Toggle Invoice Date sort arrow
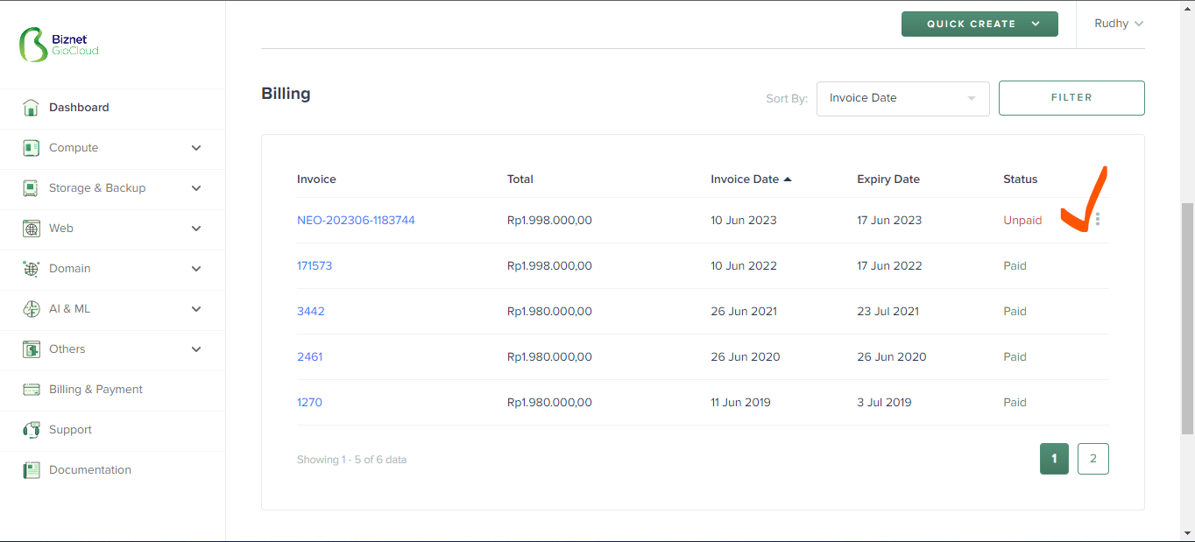The height and width of the screenshot is (542, 1195). tap(788, 179)
